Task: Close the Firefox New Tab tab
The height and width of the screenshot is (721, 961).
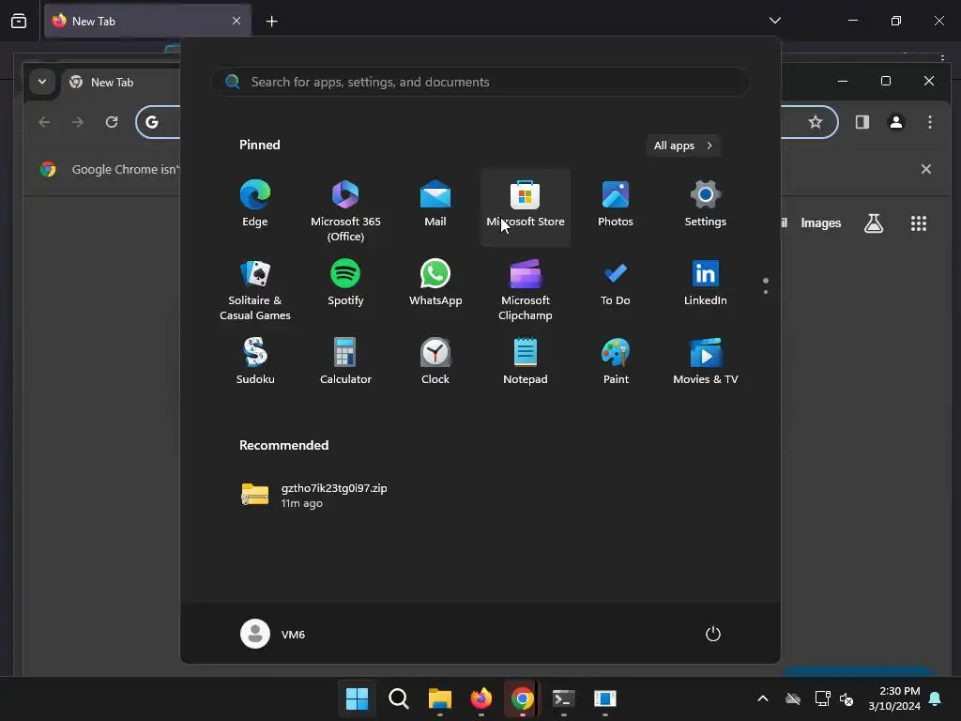Action: (236, 21)
